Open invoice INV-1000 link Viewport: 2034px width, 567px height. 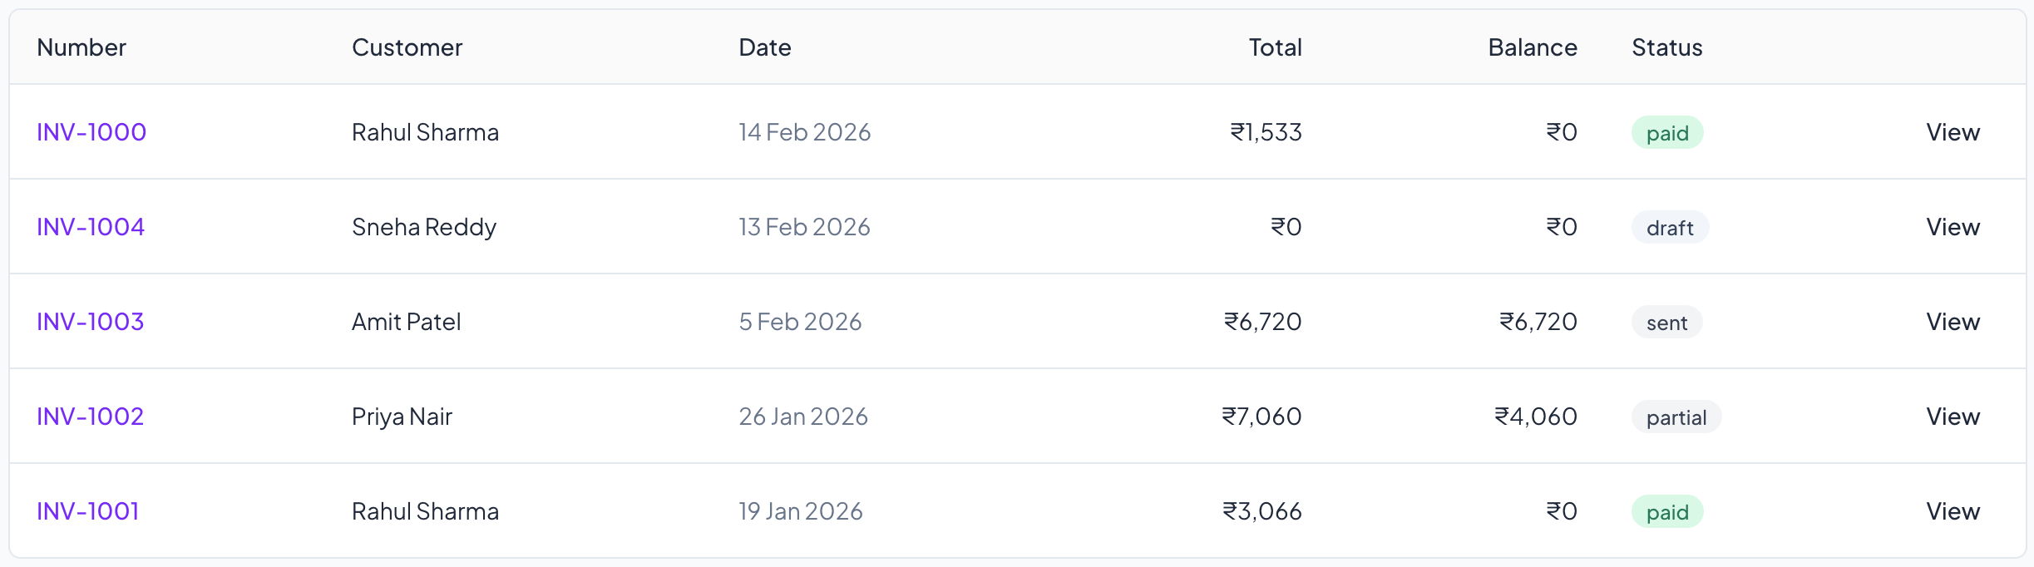tap(91, 132)
